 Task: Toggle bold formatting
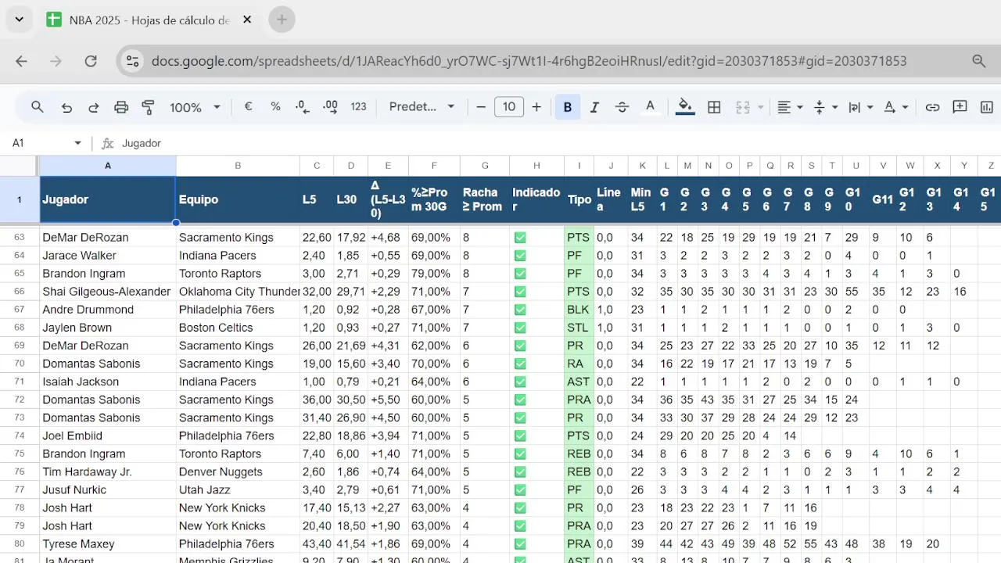[568, 107]
